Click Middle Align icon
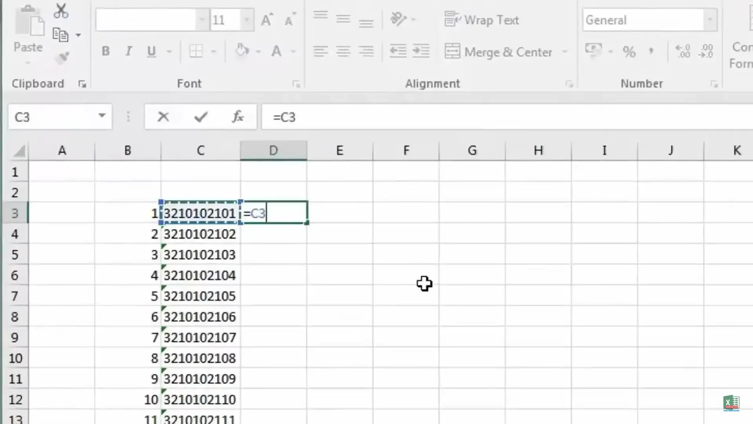753x424 pixels. [x=343, y=19]
